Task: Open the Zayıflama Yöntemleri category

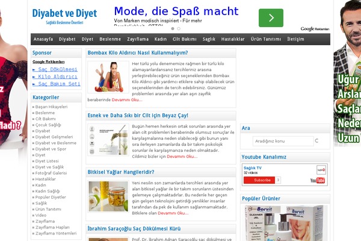Action: 56,233
